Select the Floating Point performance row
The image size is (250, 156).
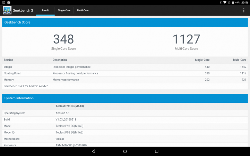pyautogui.click(x=125, y=73)
